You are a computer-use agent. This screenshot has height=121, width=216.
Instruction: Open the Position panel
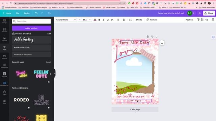[189, 20]
